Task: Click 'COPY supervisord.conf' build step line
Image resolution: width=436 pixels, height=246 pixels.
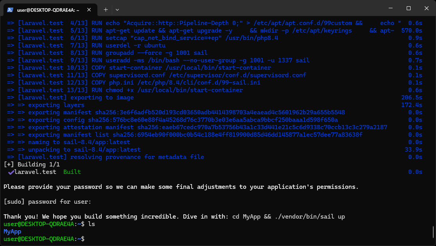Action: (x=156, y=75)
